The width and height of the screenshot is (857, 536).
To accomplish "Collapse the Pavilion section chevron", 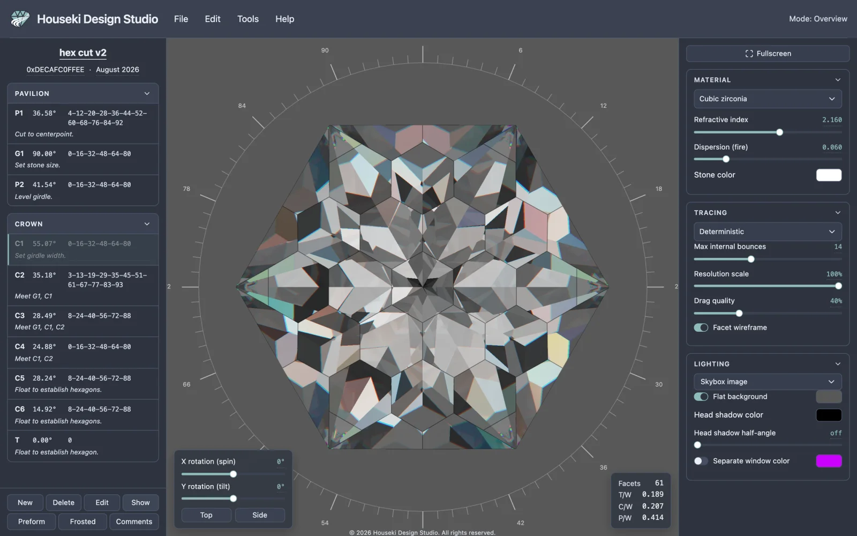I will point(147,93).
